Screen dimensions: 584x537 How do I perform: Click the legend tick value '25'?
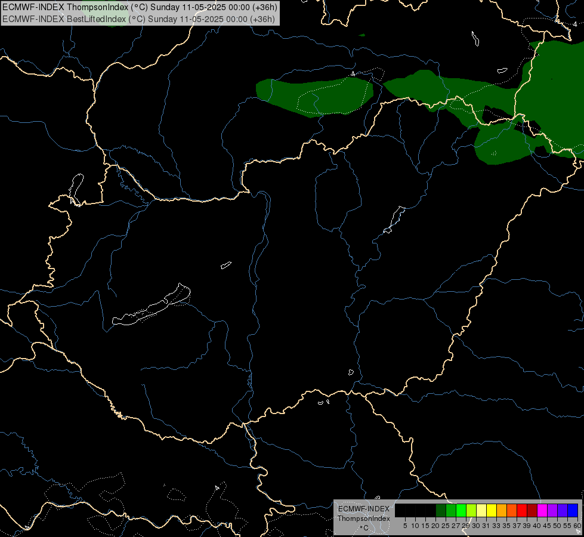pos(446,526)
